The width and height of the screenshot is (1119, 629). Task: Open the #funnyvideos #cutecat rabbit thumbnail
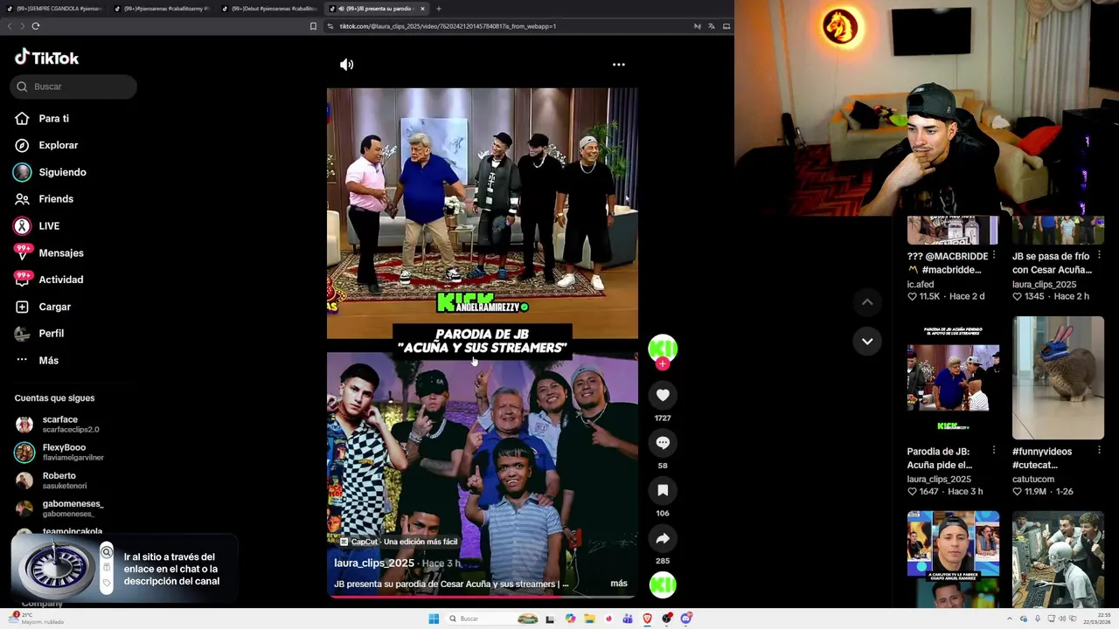pyautogui.click(x=1058, y=378)
